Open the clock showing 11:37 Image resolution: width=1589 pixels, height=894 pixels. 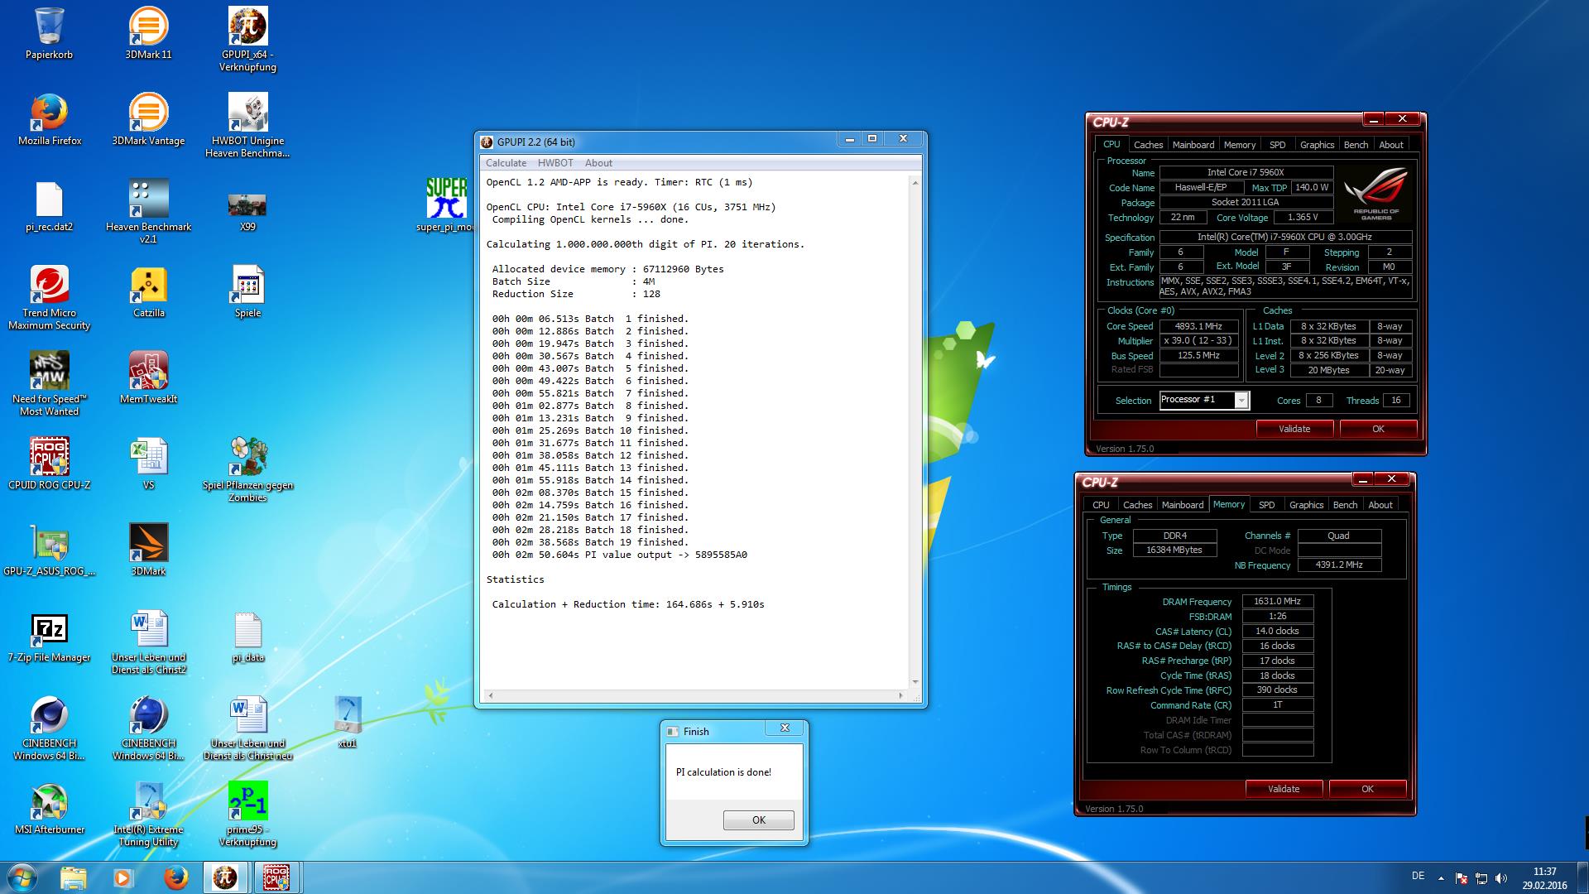[x=1544, y=877]
